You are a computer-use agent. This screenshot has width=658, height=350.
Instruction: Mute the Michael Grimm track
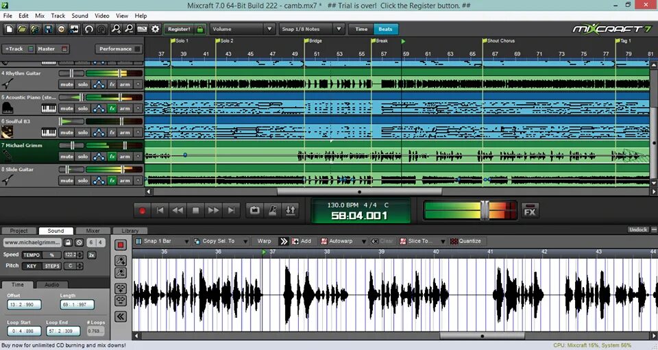(66, 156)
